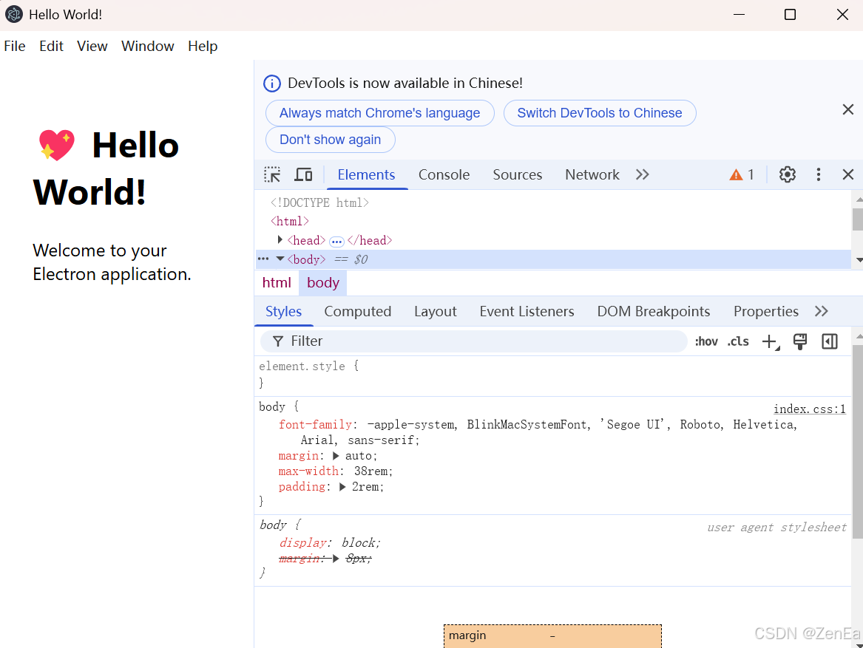This screenshot has width=863, height=648.
Task: Click Switch DevTools to Chinese button
Action: pyautogui.click(x=599, y=113)
